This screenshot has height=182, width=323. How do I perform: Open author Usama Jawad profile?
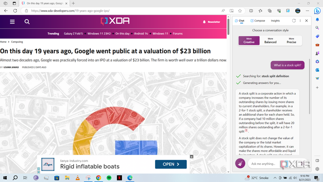click(11, 67)
